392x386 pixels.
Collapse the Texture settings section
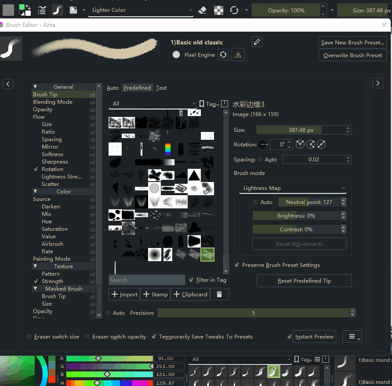(x=35, y=266)
